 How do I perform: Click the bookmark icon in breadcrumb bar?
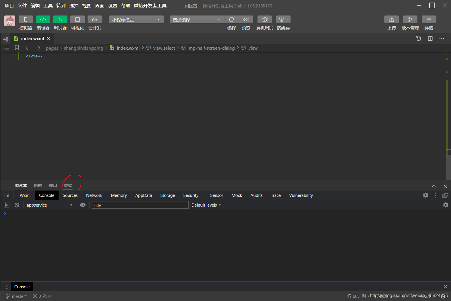point(17,48)
